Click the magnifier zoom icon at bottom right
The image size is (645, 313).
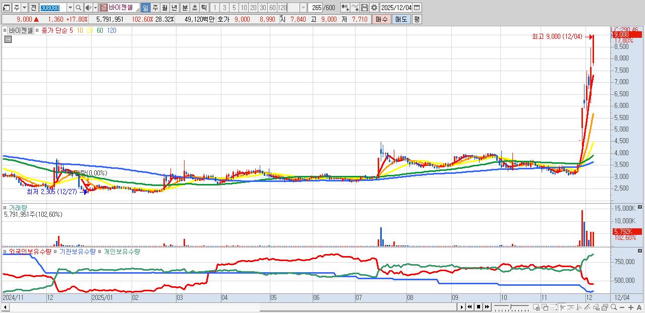pyautogui.click(x=613, y=307)
